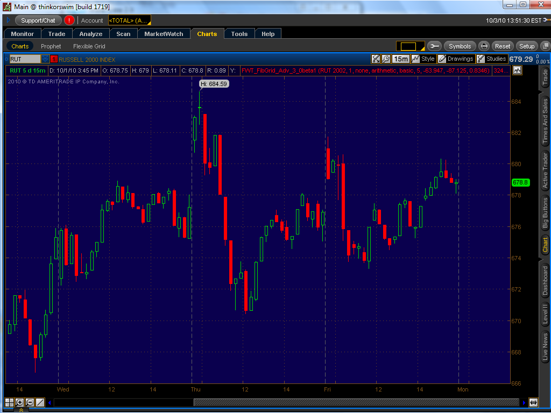
Task: Toggle the Times And Sales side panel
Action: [x=545, y=122]
